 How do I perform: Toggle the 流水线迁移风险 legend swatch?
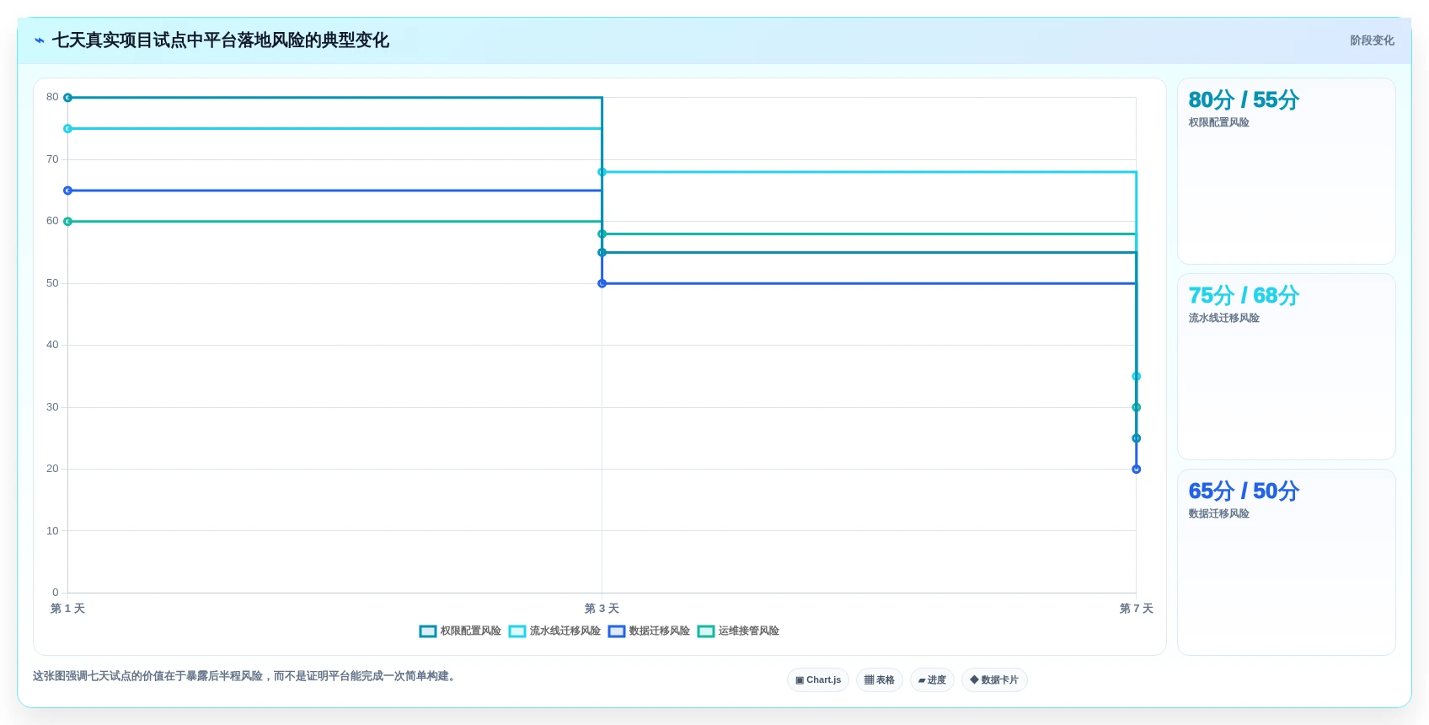517,631
